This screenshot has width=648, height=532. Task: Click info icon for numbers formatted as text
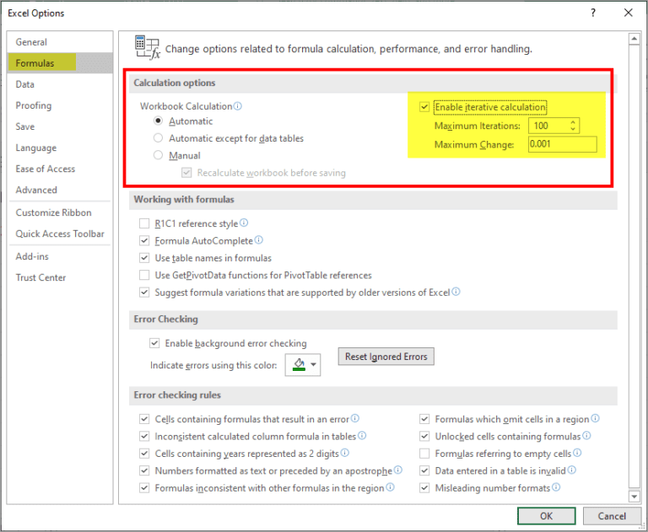click(x=398, y=470)
